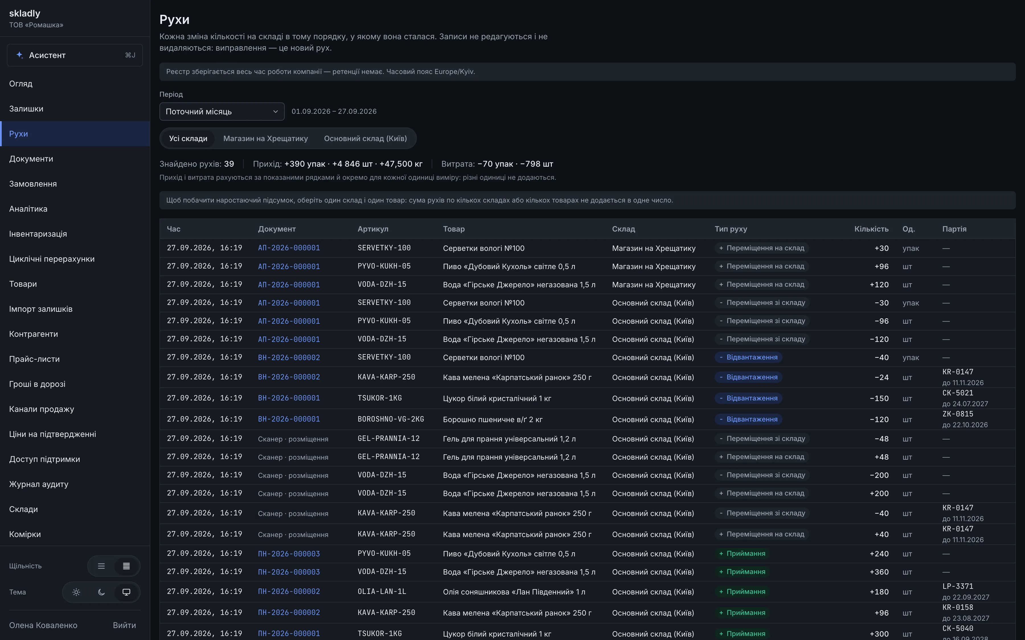This screenshot has height=640, width=1025.
Task: Filter by Магазин на Хрещатику tab
Action: 266,139
